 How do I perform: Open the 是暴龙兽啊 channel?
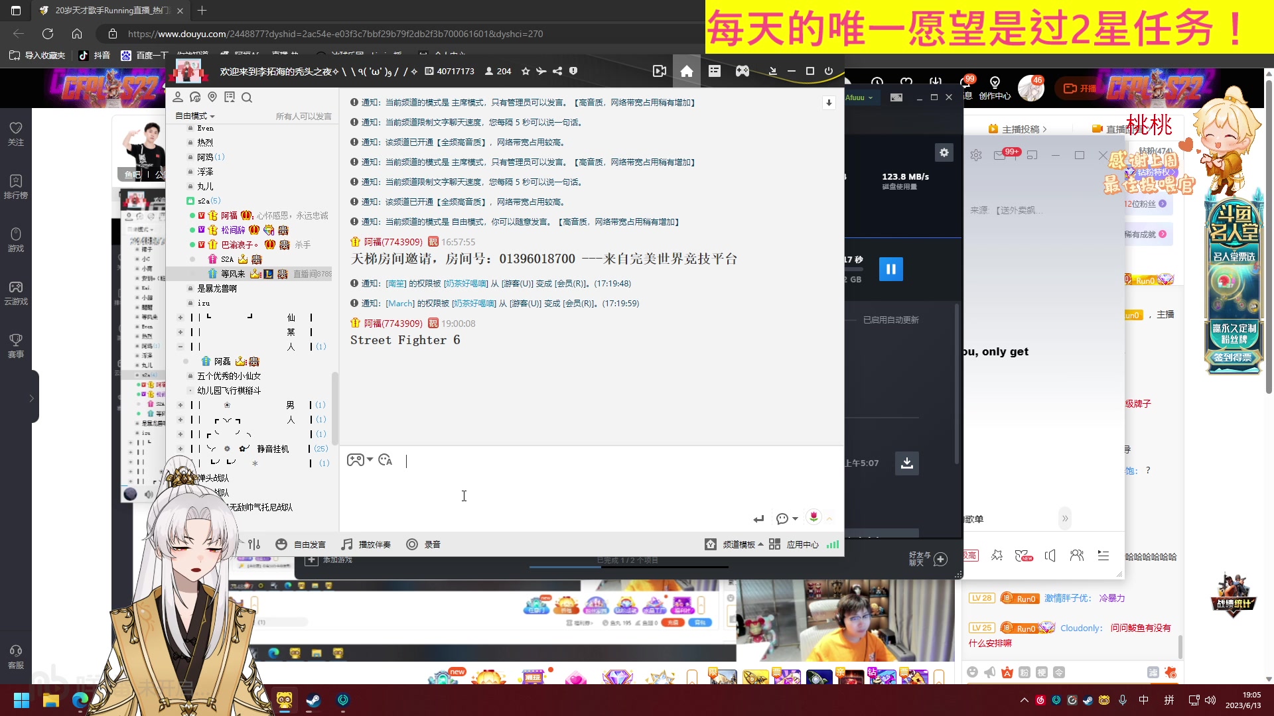coord(217,288)
